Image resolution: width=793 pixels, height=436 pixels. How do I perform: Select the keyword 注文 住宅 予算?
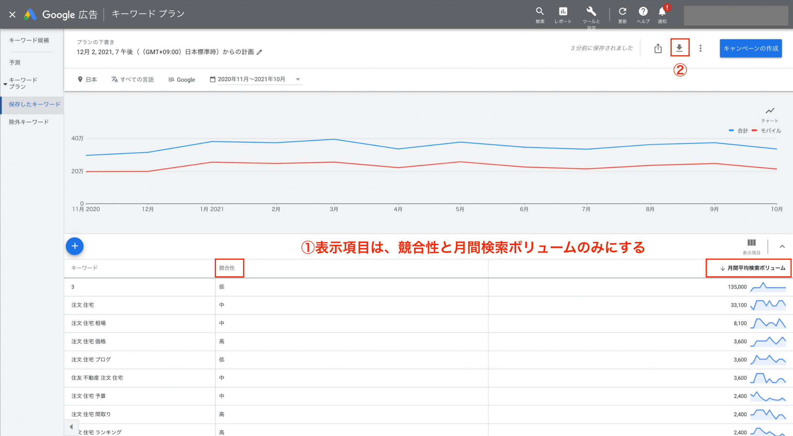point(89,396)
